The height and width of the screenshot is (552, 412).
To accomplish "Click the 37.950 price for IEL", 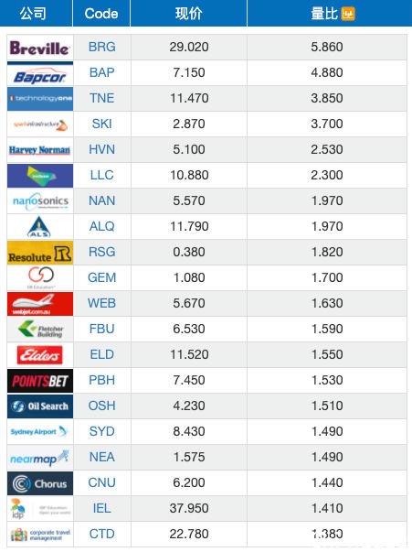I will click(189, 508).
